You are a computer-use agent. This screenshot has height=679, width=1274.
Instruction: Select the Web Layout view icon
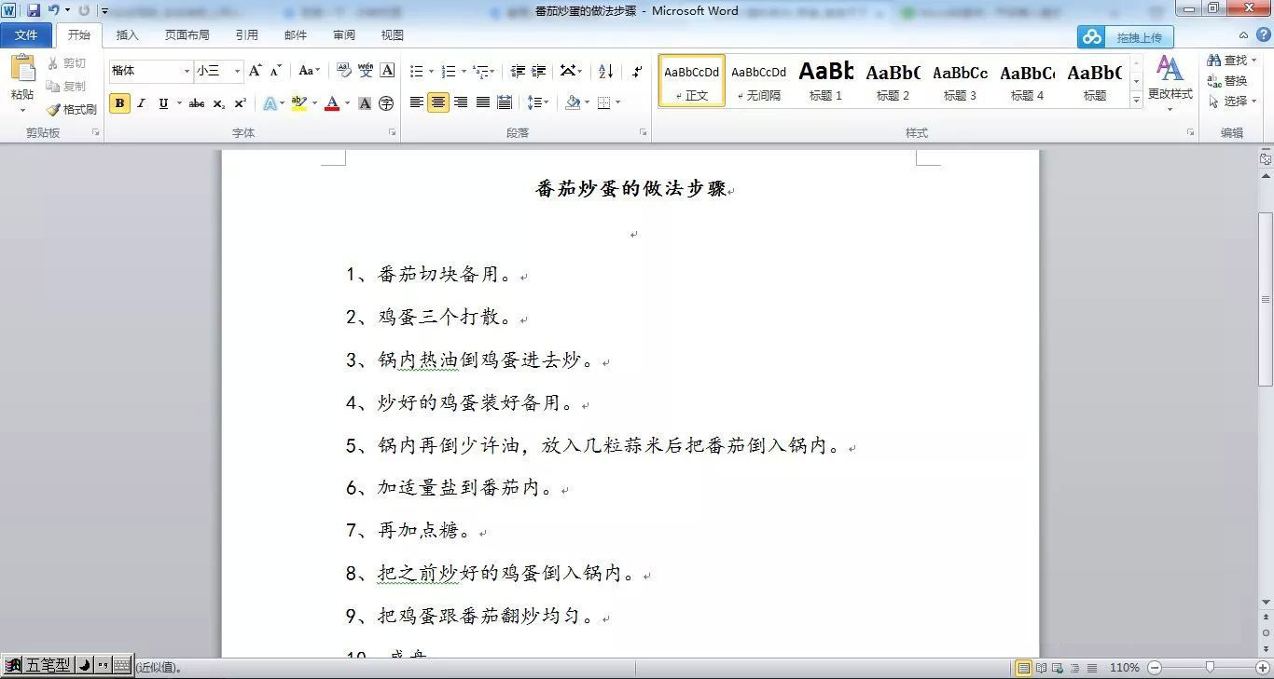click(1057, 668)
